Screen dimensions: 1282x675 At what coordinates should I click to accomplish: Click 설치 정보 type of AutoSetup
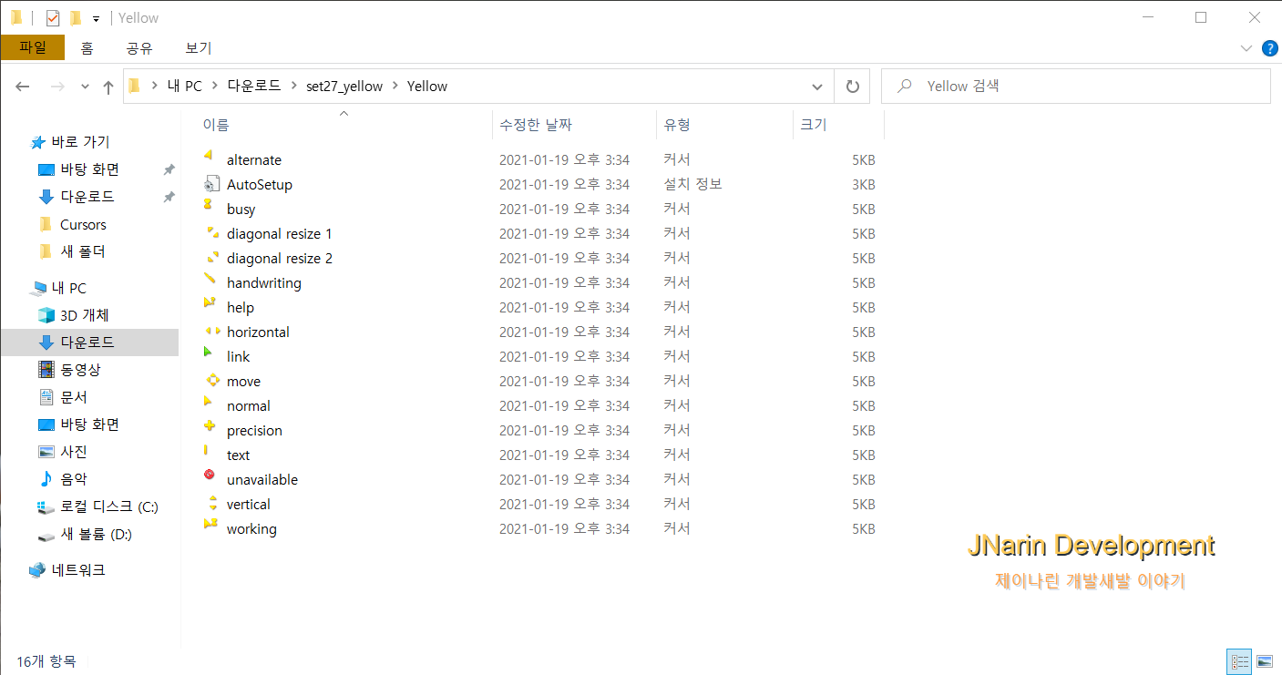[692, 184]
